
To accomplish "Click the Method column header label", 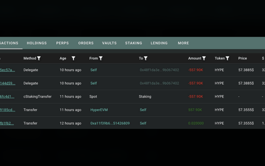I will 30,58.
